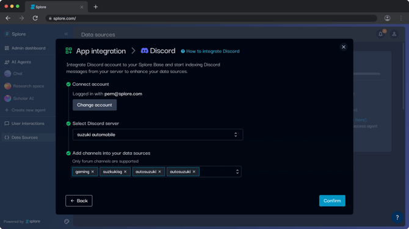Click the Powered by splore footer logo
The image size is (409, 229).
pyautogui.click(x=33, y=222)
